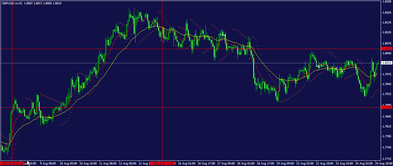Click the 12 Aug 00:00 time label
This screenshot has width=393, height=166.
point(128,163)
